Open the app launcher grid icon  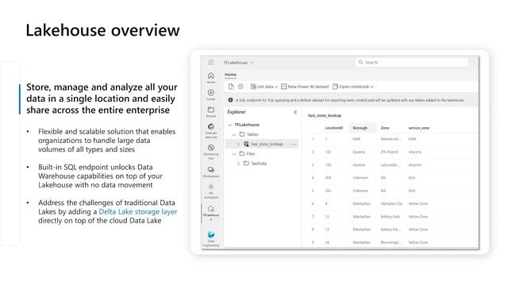click(210, 62)
